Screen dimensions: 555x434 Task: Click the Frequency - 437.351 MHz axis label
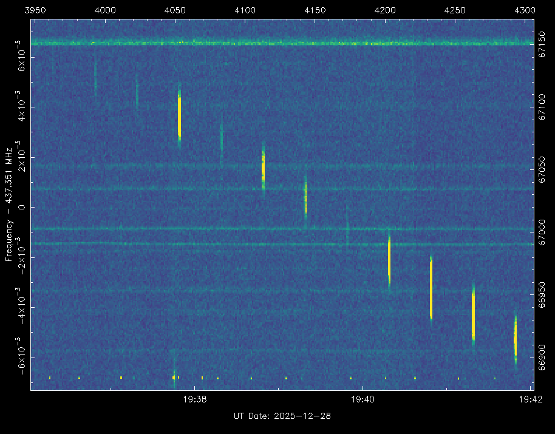click(8, 204)
